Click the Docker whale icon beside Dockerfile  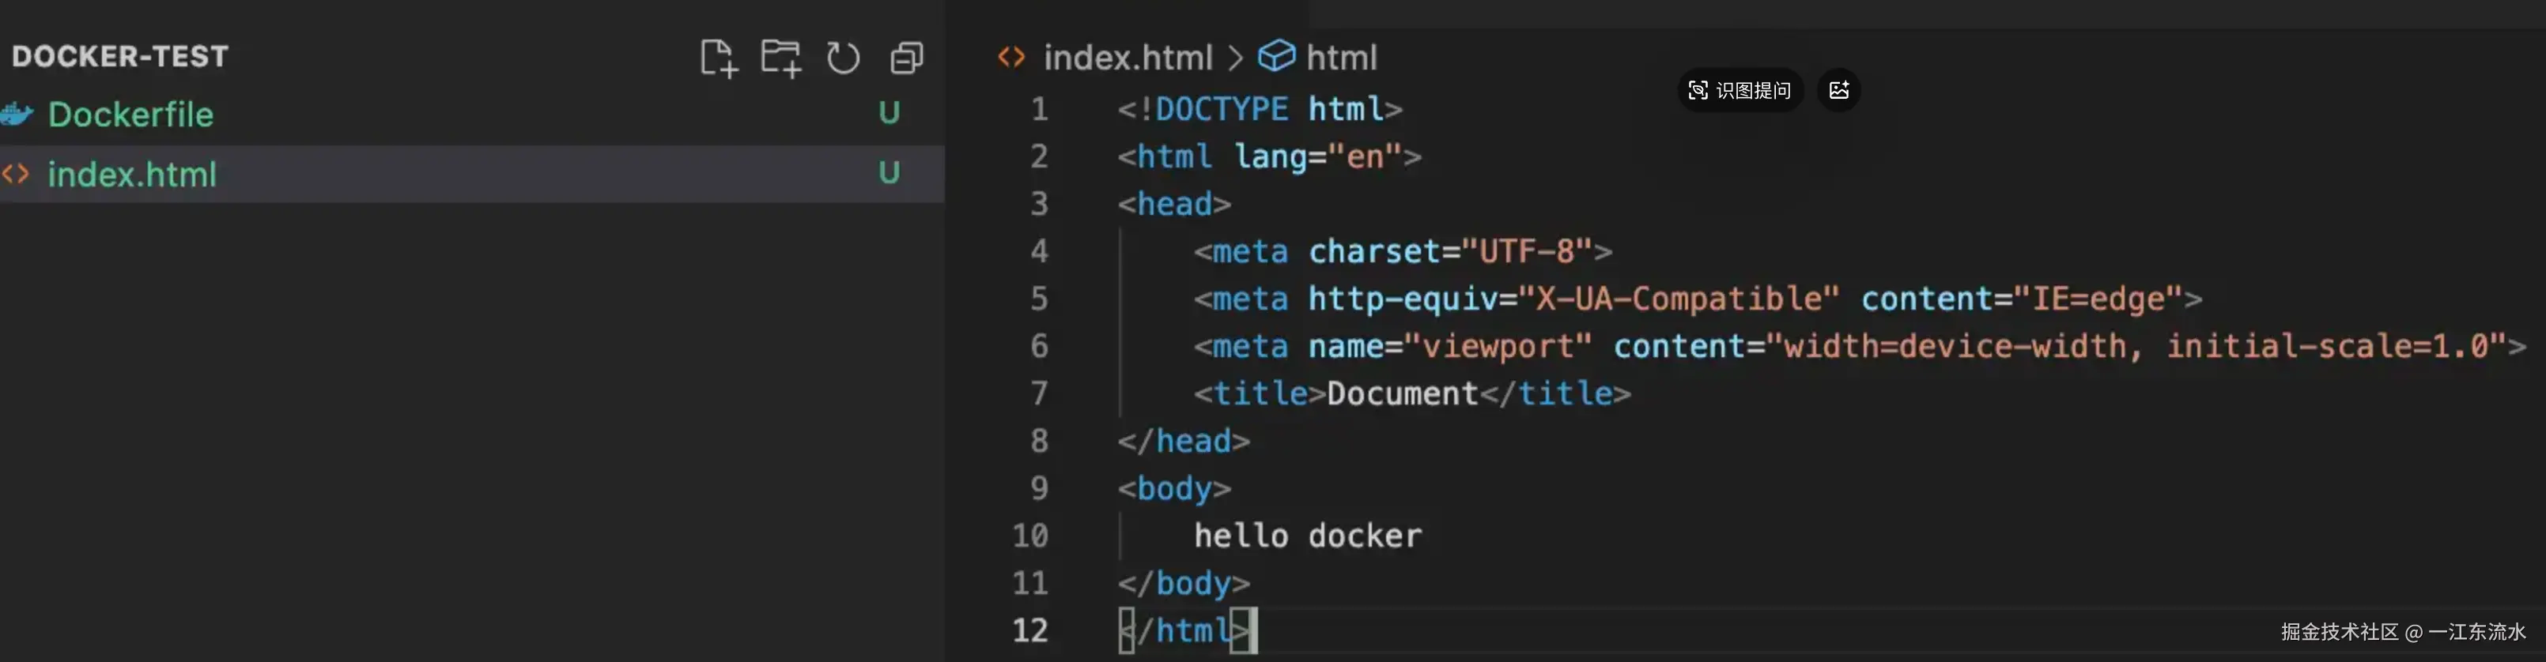[x=17, y=115]
